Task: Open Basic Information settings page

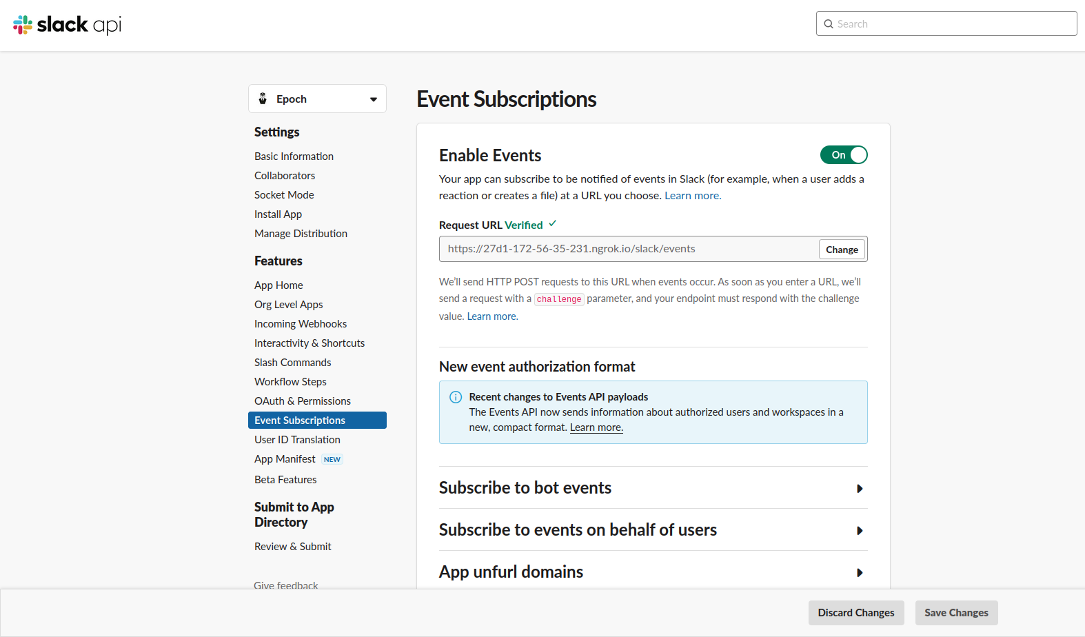Action: pyautogui.click(x=294, y=156)
